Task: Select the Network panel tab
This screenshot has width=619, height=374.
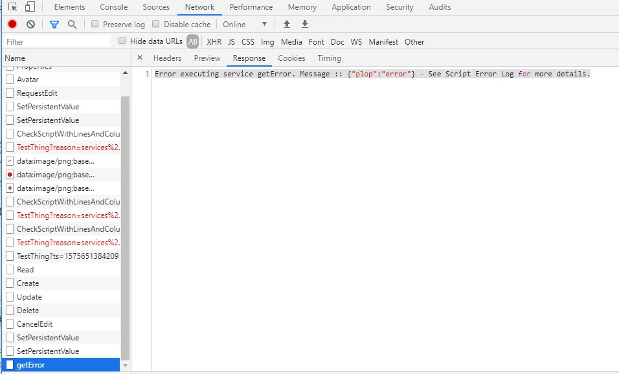Action: pyautogui.click(x=200, y=7)
